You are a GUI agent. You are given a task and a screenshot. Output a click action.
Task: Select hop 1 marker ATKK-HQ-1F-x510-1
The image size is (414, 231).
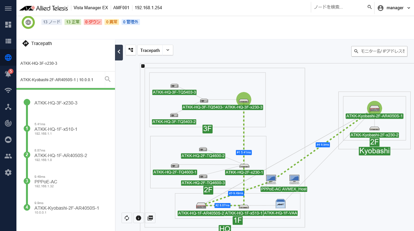click(x=27, y=128)
